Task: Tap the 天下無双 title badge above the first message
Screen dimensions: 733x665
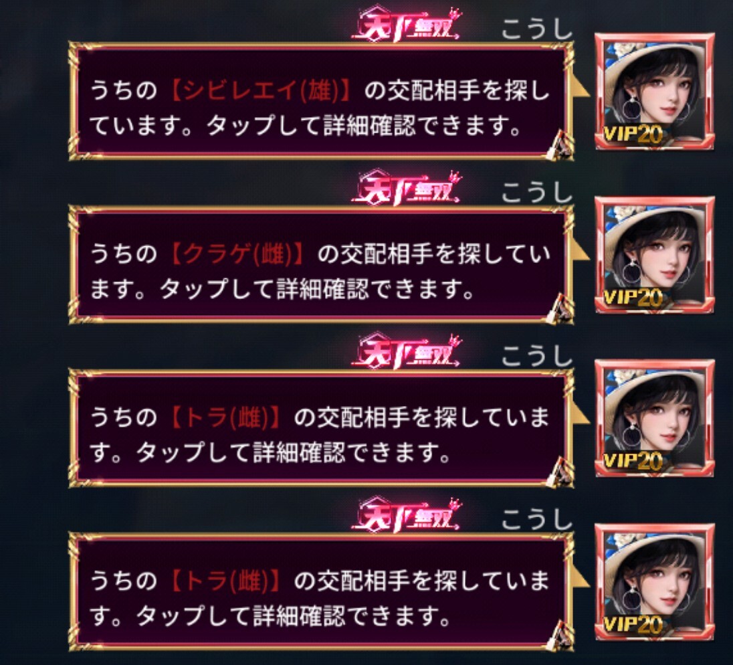Action: point(406,25)
